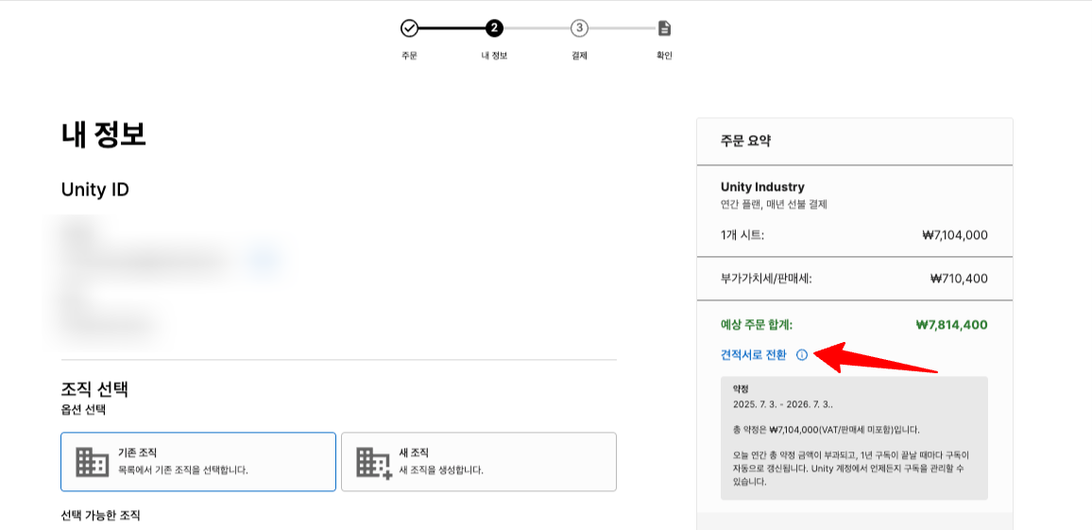Screen dimensions: 1092x530
Task: Click the building-plus icon in the 새 조직 card
Action: 373,462
